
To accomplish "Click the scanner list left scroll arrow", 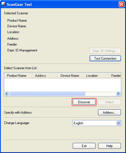I will coord(7,94).
